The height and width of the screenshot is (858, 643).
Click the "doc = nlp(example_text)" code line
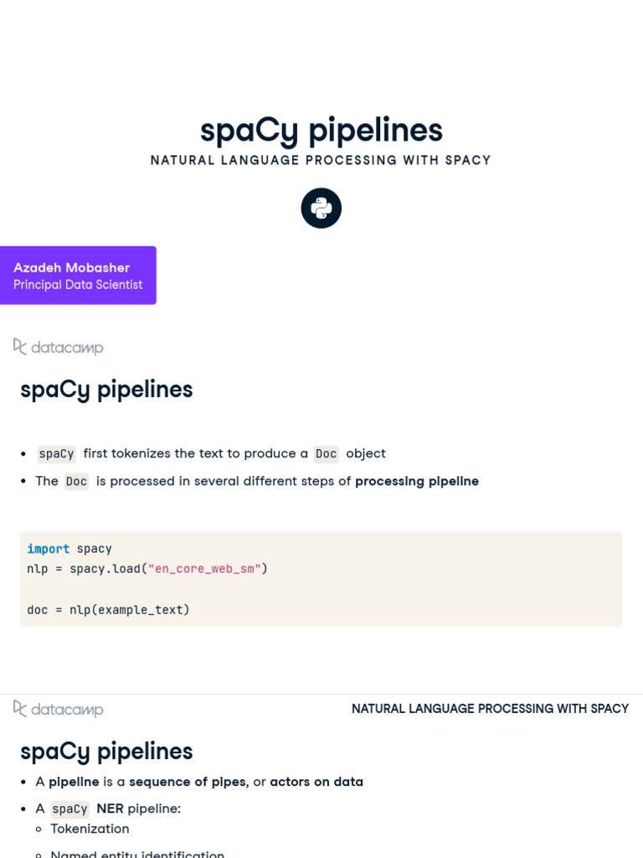(109, 610)
